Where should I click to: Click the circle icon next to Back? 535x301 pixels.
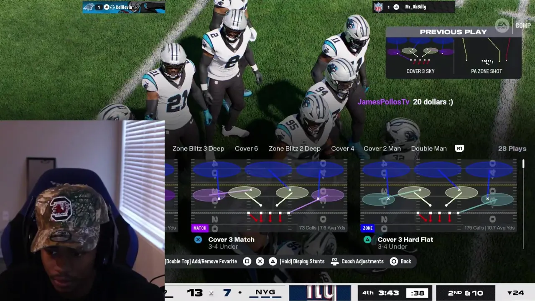[394, 261]
